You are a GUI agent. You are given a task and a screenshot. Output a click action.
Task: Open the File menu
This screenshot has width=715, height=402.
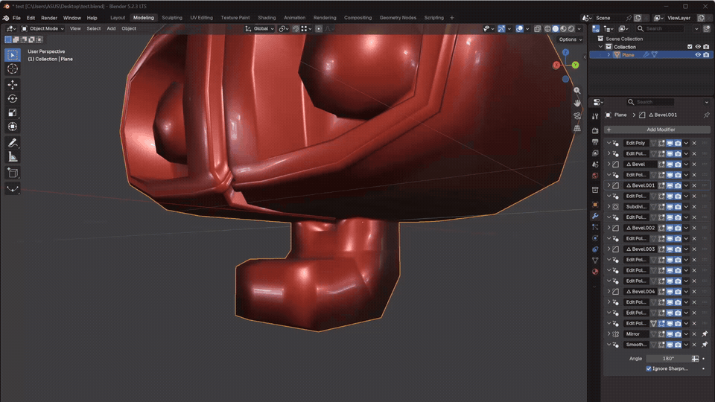tap(16, 18)
